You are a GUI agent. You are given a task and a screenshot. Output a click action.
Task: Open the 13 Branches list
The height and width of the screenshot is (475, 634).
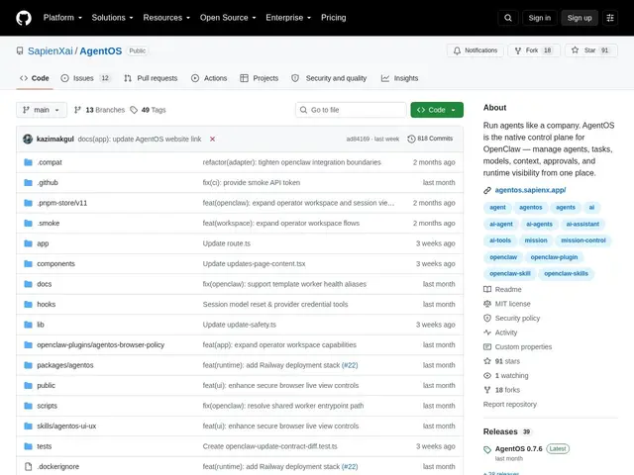coord(99,110)
